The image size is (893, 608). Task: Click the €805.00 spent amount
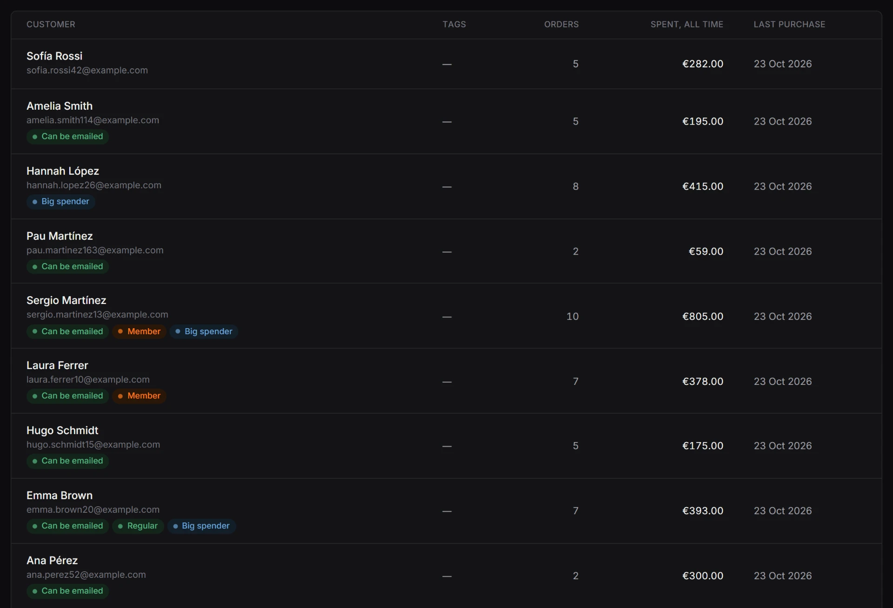(702, 317)
